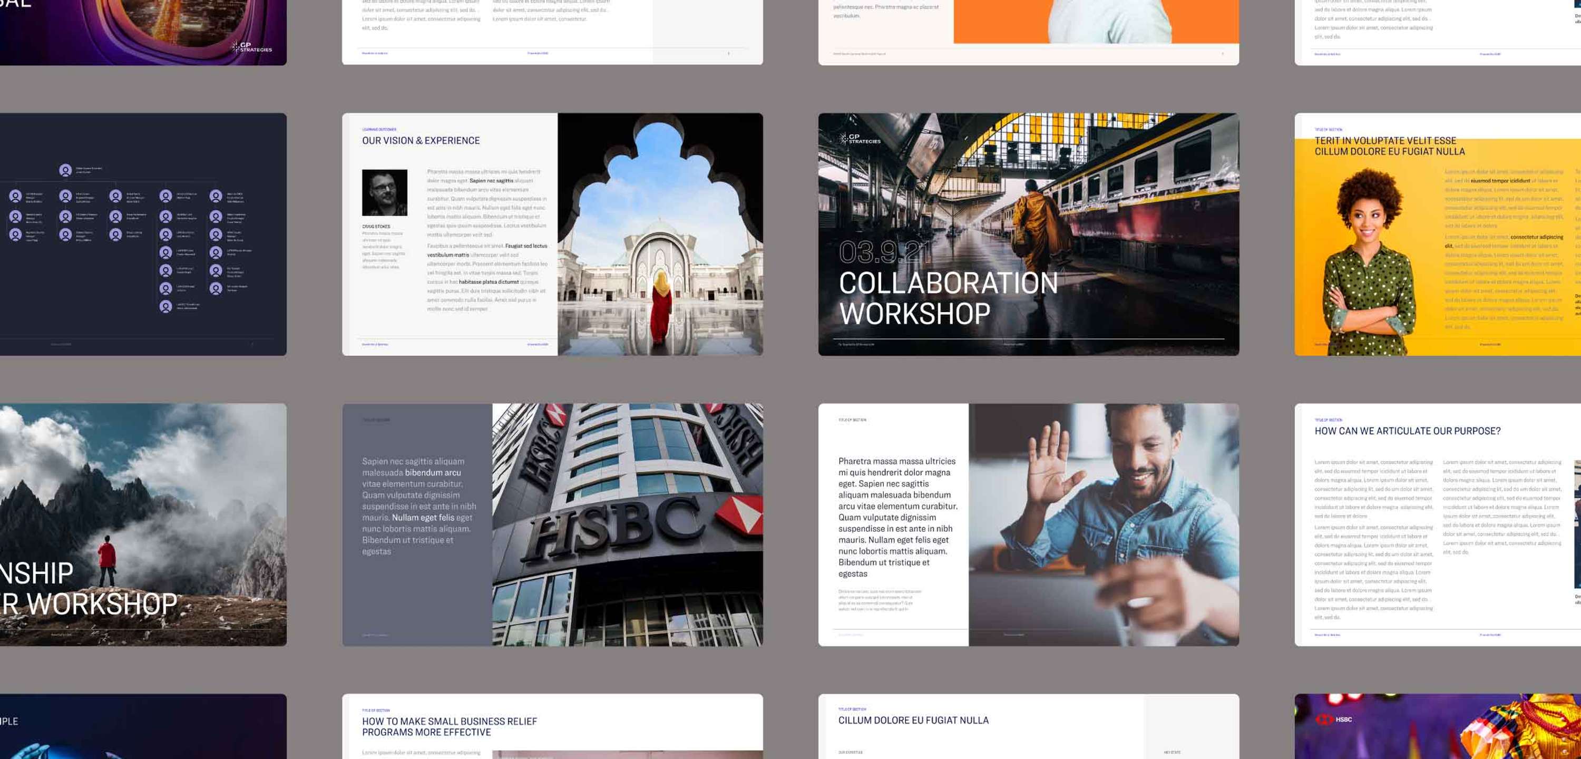
Task: Click the 'Pharetra massa massa ultricies' large paragraph beside waving man
Action: click(898, 517)
